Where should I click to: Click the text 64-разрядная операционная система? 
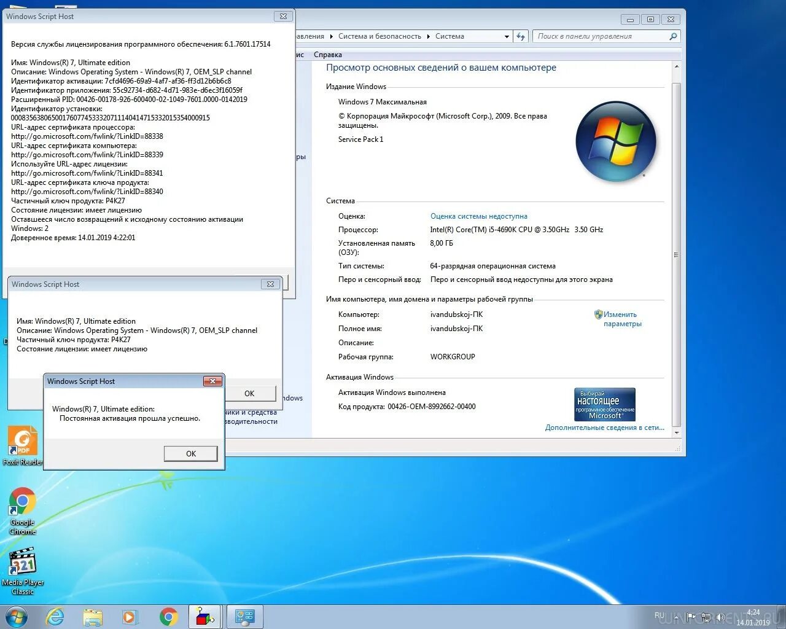(493, 266)
